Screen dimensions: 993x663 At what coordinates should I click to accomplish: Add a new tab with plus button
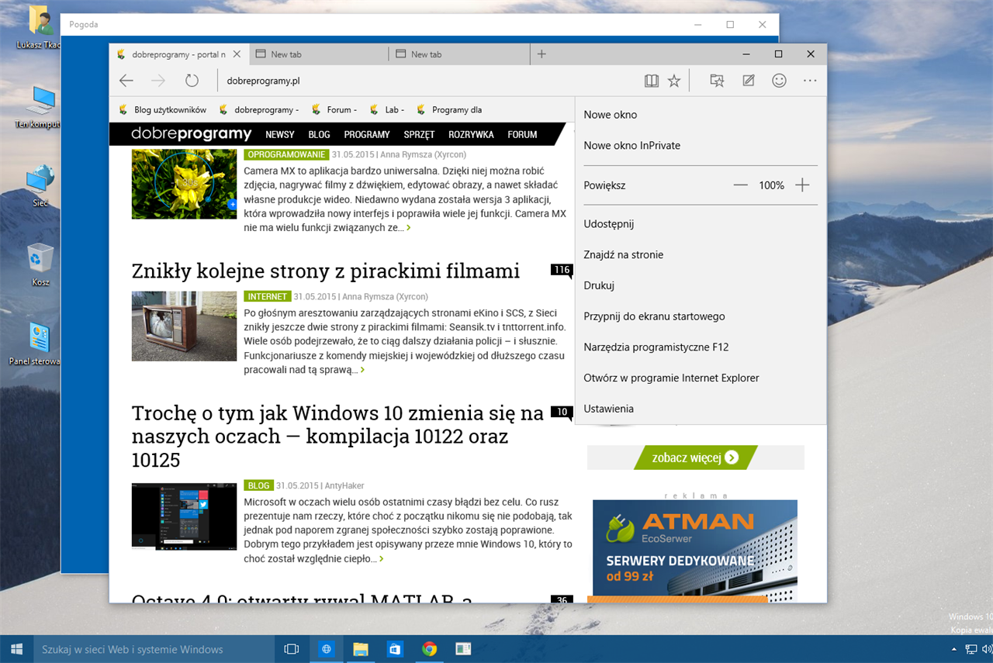tap(541, 54)
